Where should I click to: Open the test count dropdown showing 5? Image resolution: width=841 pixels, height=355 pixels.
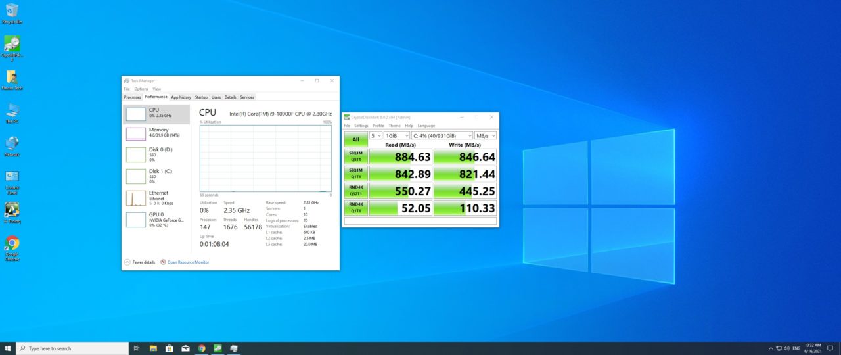(x=375, y=135)
